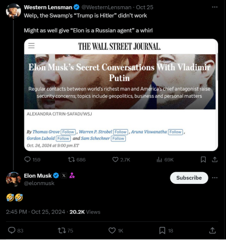Subscribe to Elon Musk
This screenshot has width=226, height=240.
point(189,178)
